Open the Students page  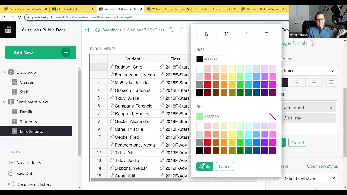pyautogui.click(x=28, y=122)
